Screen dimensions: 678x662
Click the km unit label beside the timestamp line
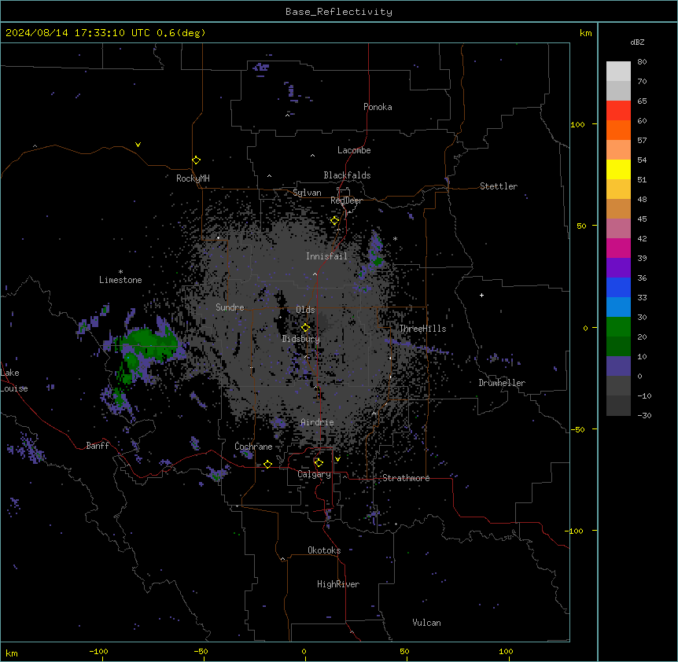(585, 33)
